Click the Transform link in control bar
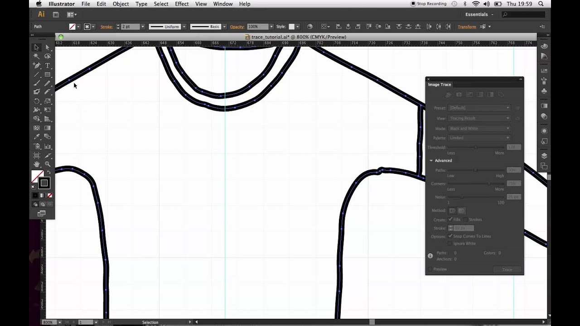 click(467, 27)
